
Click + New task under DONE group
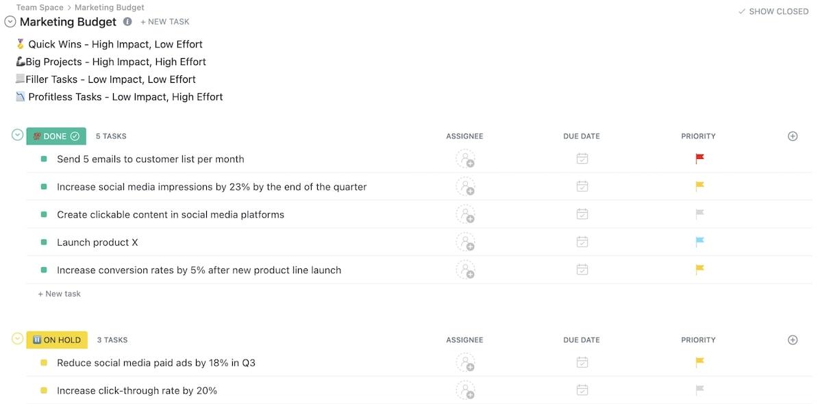click(60, 294)
